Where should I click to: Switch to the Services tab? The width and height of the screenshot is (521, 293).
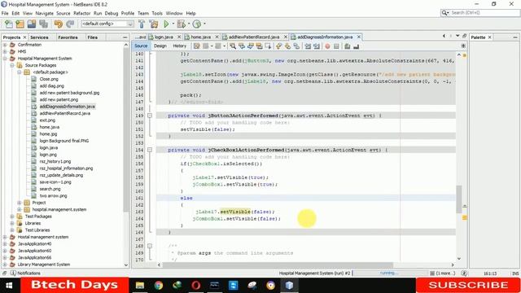pyautogui.click(x=39, y=37)
